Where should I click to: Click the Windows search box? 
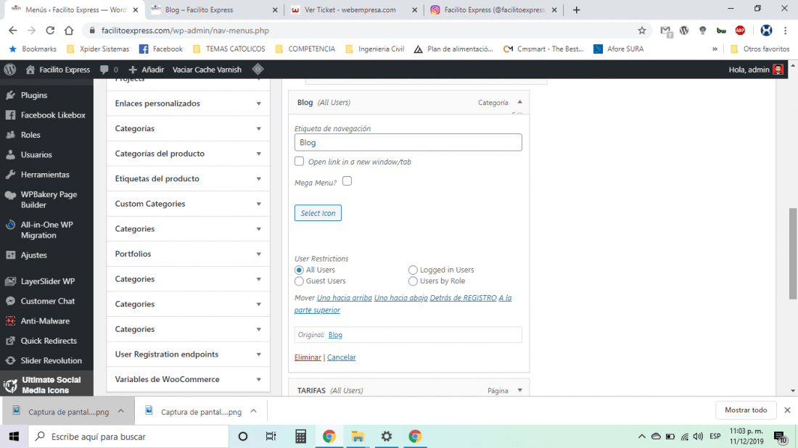(x=128, y=436)
